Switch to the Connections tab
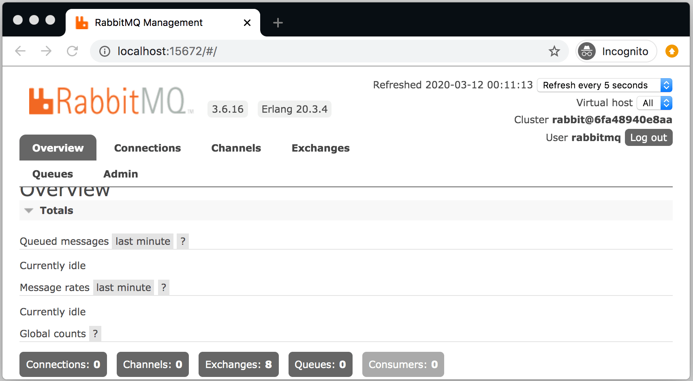The image size is (693, 381). [x=148, y=148]
